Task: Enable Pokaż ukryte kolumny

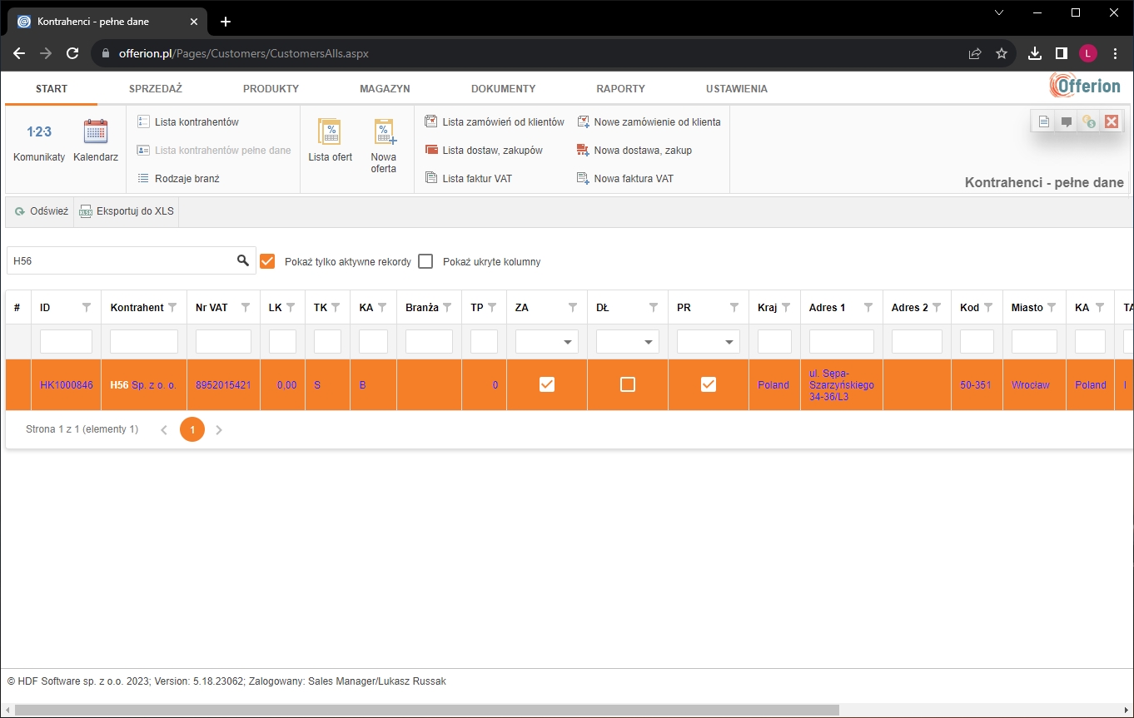Action: [x=425, y=260]
